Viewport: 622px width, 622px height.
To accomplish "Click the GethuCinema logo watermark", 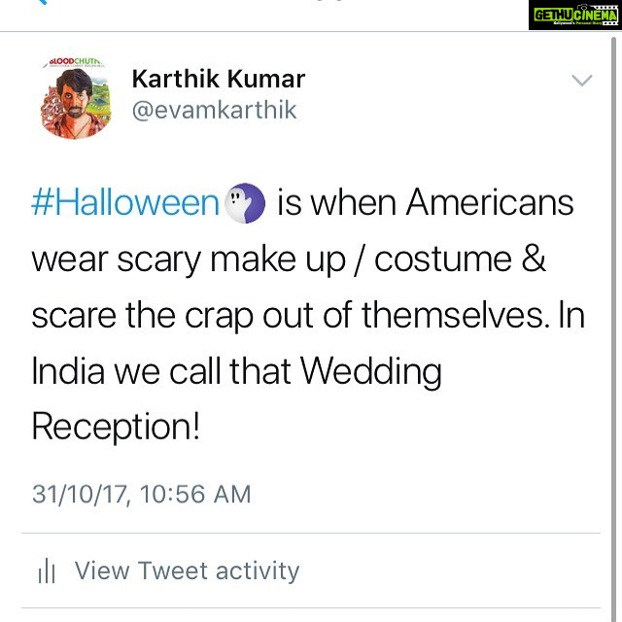I will (x=575, y=16).
